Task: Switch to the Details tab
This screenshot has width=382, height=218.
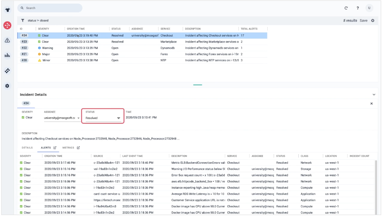Action: (x=27, y=147)
